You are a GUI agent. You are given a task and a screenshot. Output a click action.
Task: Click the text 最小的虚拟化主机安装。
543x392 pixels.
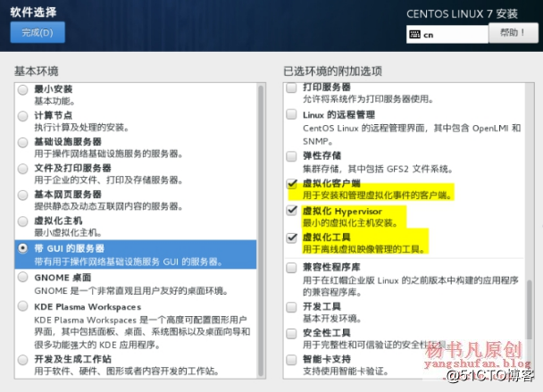[x=350, y=222]
